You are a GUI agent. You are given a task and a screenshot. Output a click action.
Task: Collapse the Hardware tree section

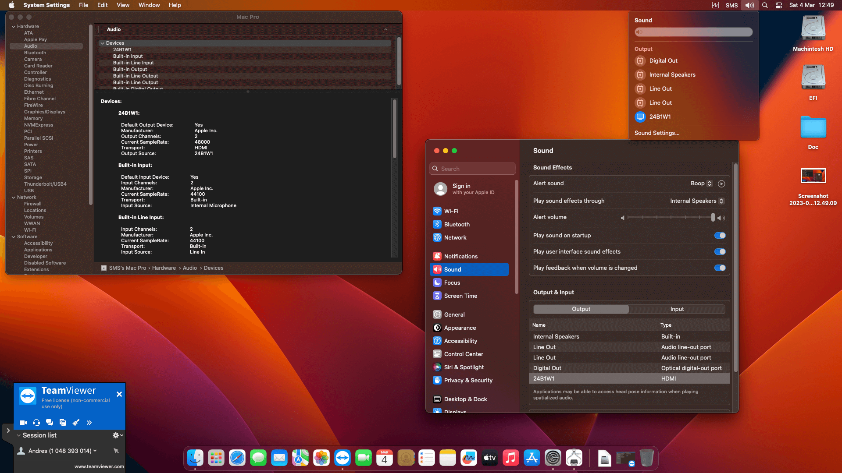coord(14,27)
